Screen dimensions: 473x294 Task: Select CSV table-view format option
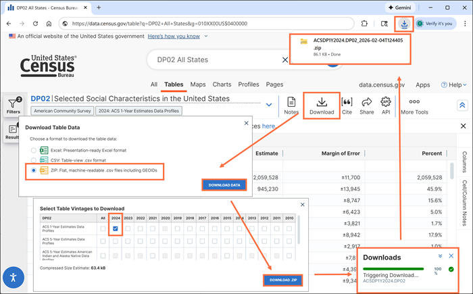[34, 160]
